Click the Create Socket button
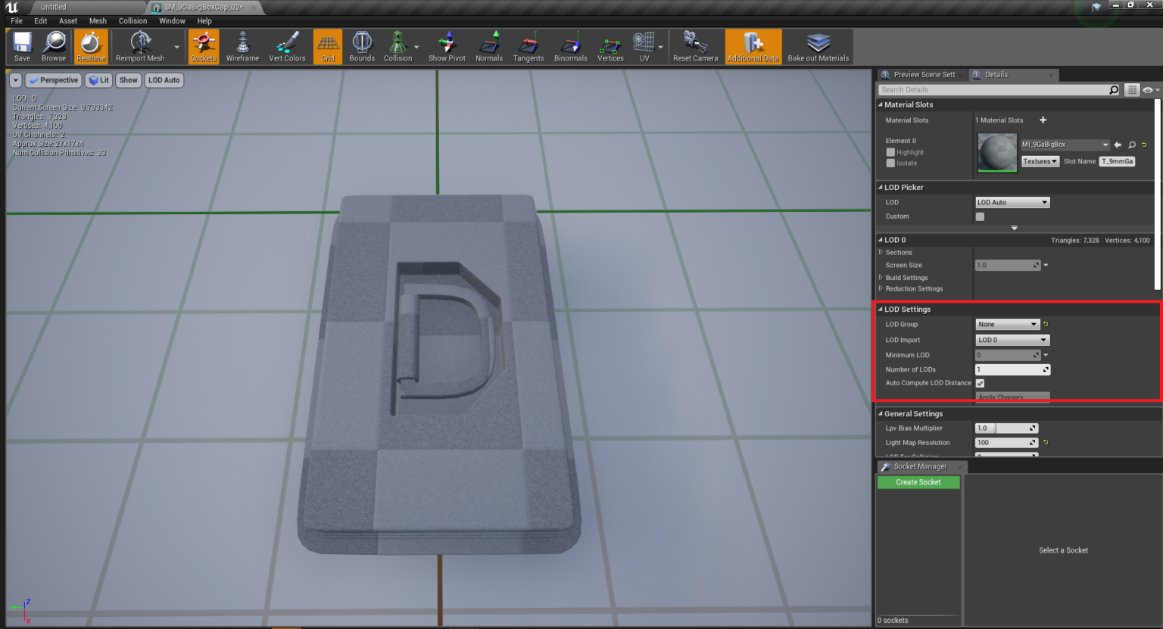Viewport: 1163px width, 629px height. pos(918,482)
